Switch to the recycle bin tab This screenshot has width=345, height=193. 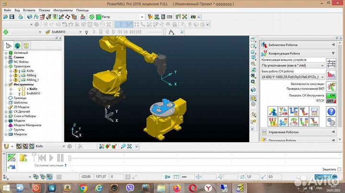[26, 45]
